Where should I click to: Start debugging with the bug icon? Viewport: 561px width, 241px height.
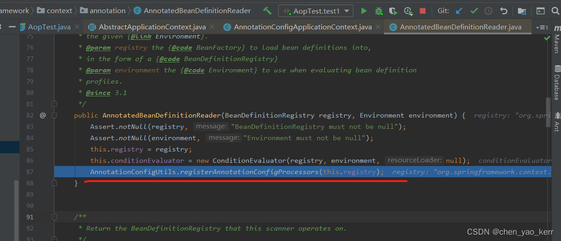[378, 10]
